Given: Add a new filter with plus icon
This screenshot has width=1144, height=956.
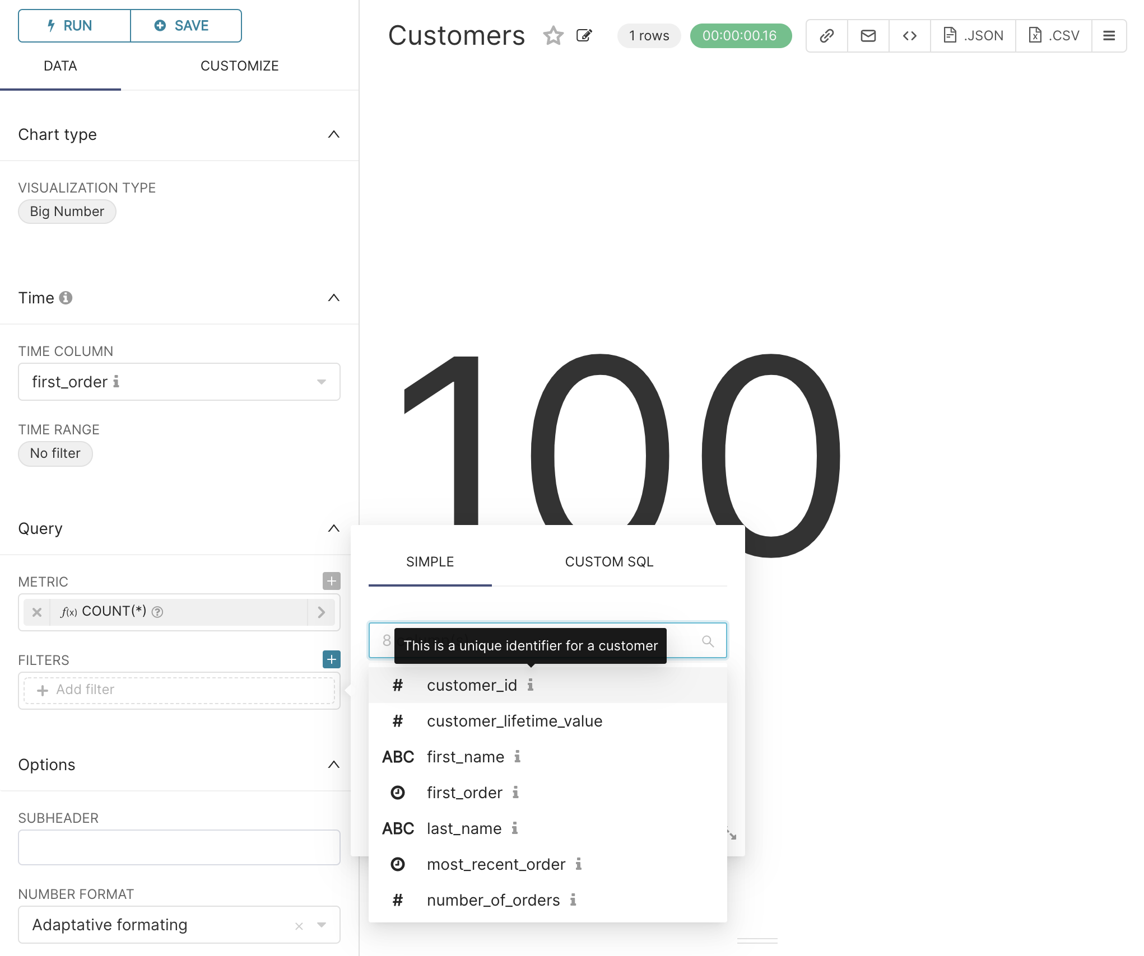Looking at the screenshot, I should (x=331, y=659).
